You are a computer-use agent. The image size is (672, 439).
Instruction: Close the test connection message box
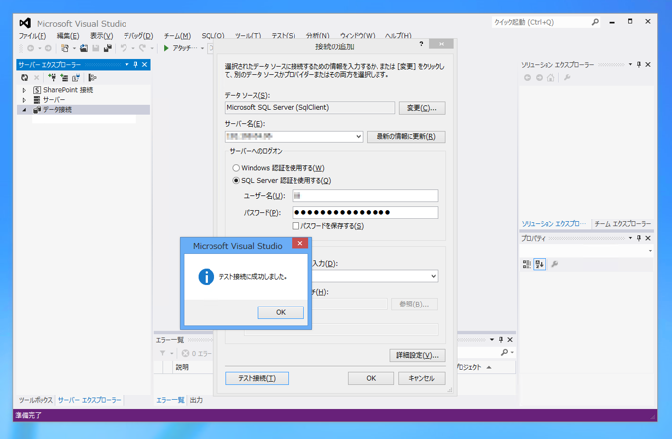[300, 243]
